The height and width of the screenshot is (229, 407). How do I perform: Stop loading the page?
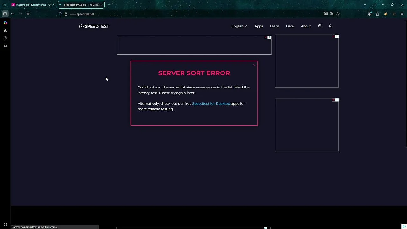(x=28, y=14)
